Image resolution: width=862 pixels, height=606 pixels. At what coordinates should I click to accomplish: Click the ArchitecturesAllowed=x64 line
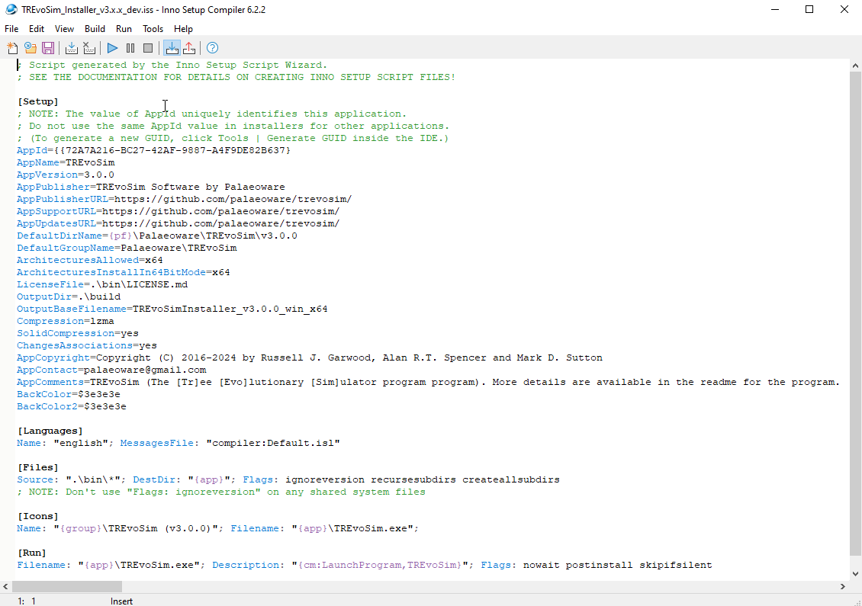[x=89, y=260]
